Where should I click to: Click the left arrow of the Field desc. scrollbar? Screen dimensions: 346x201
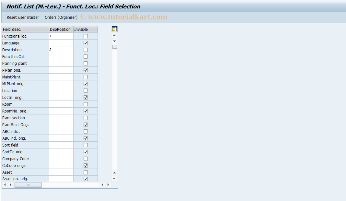(x=5, y=185)
